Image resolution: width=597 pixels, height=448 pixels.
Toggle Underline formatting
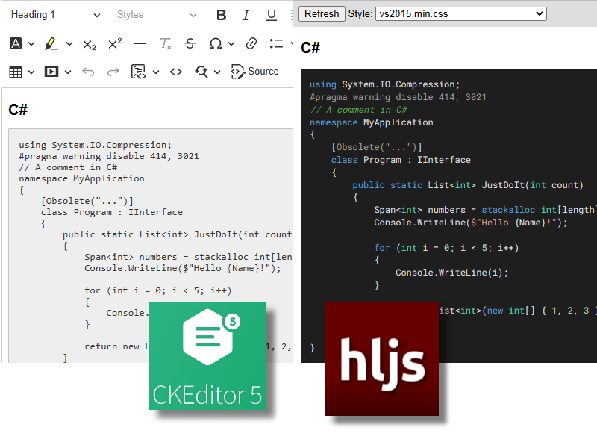pyautogui.click(x=272, y=15)
